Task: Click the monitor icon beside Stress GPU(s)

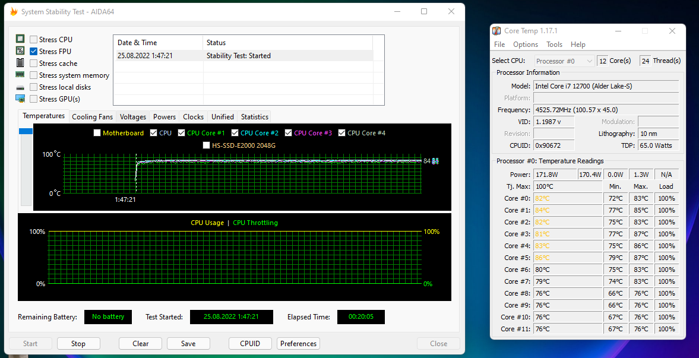Action: point(20,99)
